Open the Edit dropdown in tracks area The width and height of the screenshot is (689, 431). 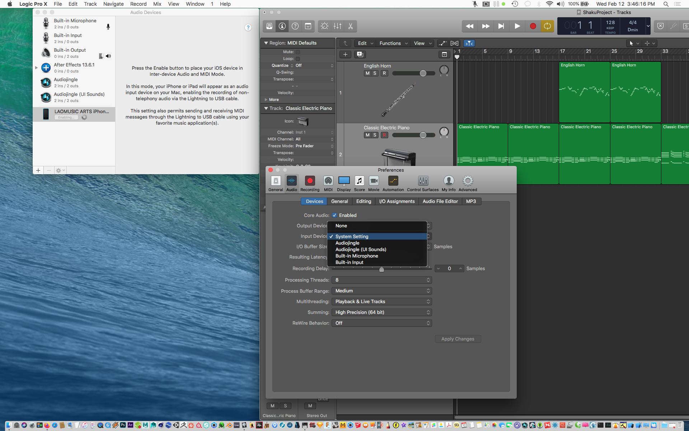[x=365, y=43]
